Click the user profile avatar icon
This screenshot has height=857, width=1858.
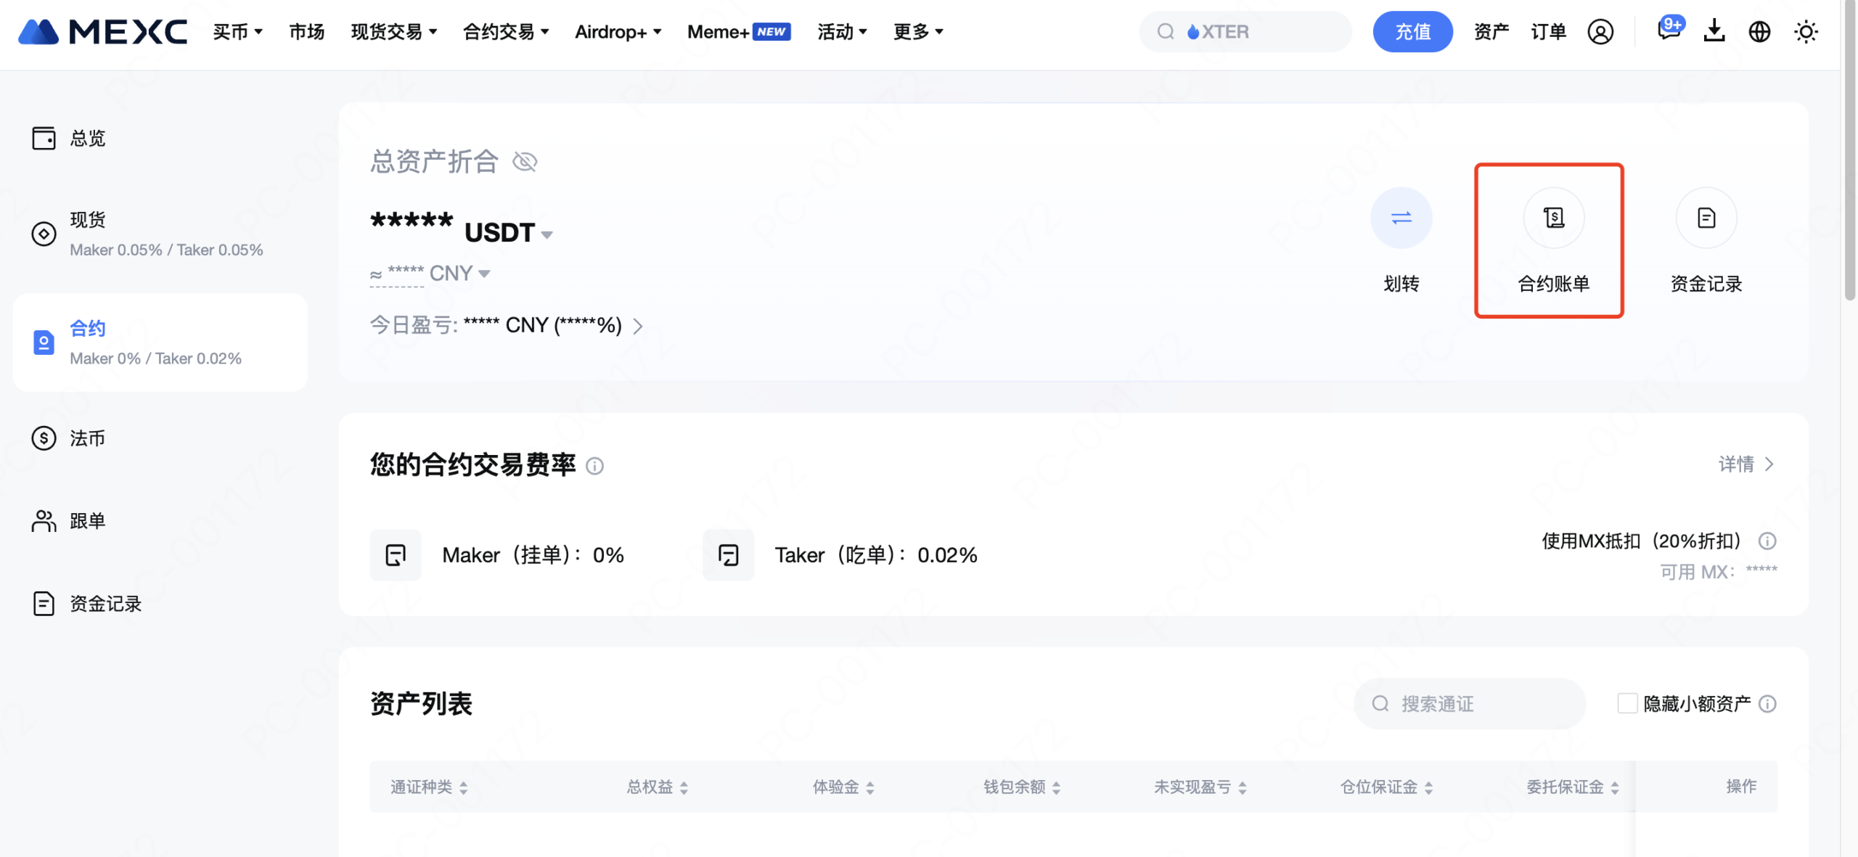pyautogui.click(x=1600, y=32)
